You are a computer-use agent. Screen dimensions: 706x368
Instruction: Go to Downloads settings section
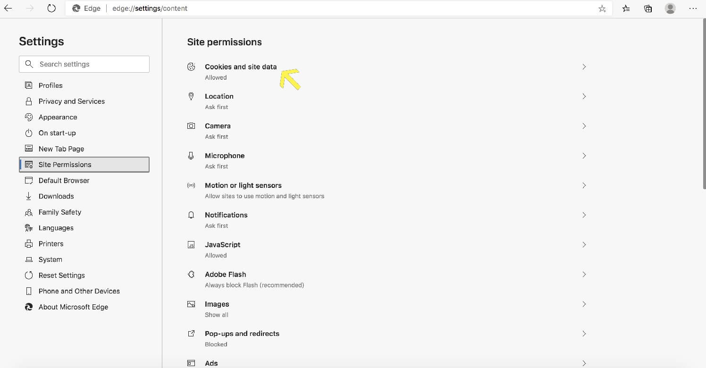tap(56, 196)
